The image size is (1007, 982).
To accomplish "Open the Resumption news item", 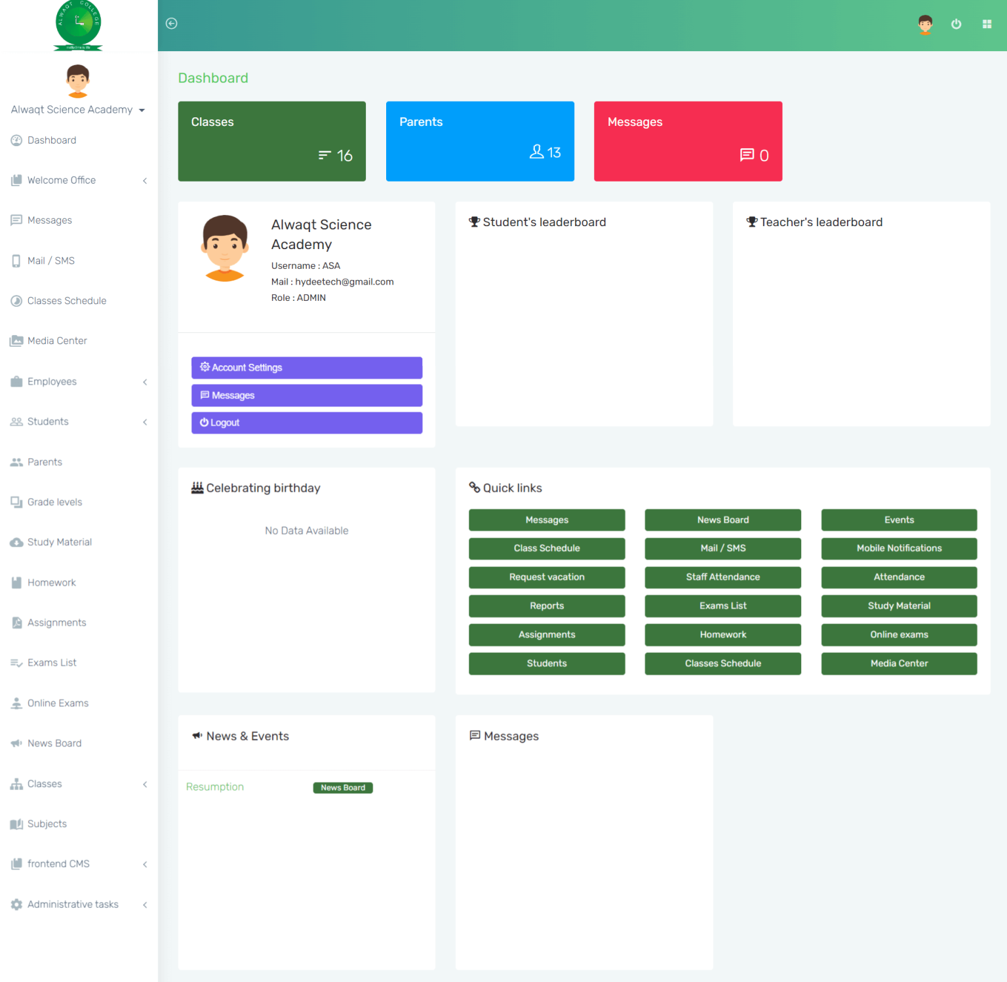I will (214, 787).
